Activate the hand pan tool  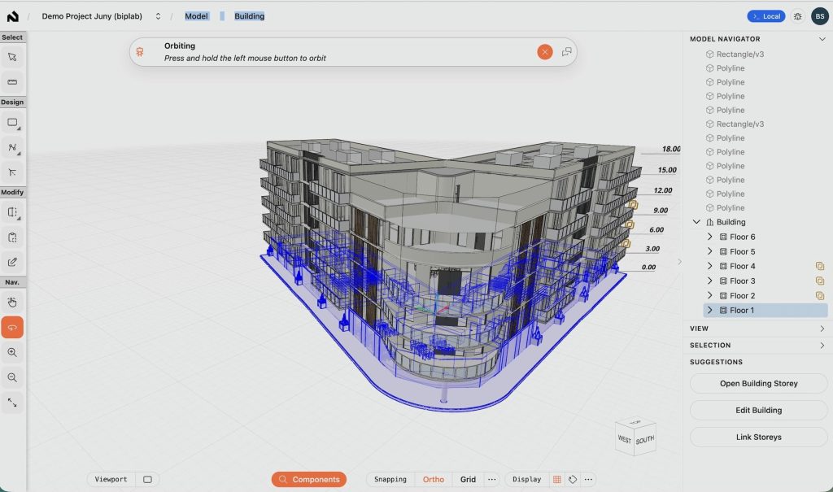click(x=12, y=303)
